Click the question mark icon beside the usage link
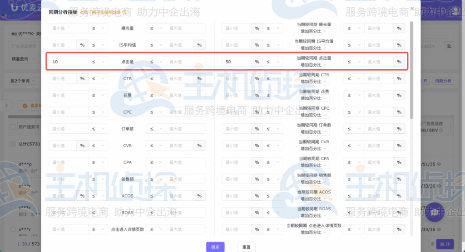Screen dimensions: 465x252 pos(124,12)
